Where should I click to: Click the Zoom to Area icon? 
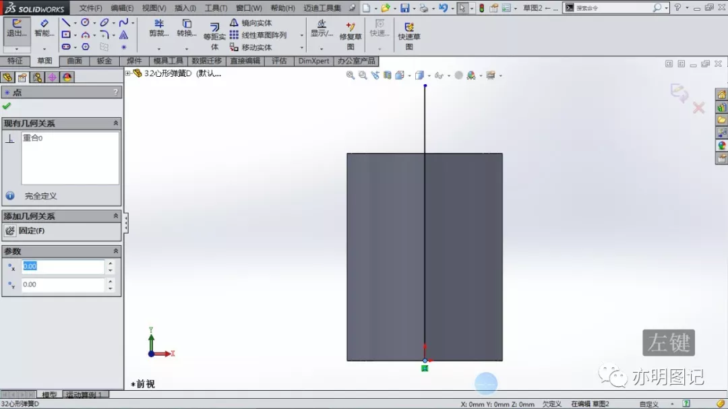(x=363, y=75)
